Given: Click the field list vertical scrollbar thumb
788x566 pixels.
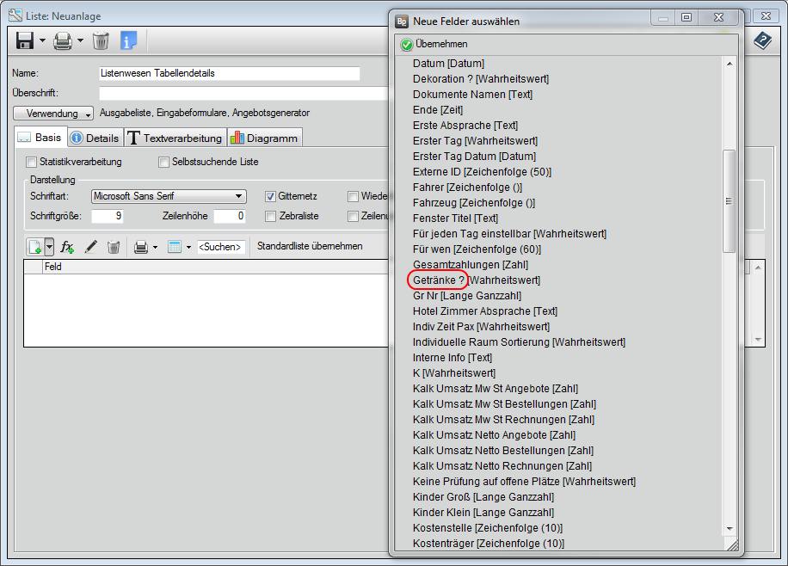Looking at the screenshot, I should click(729, 200).
